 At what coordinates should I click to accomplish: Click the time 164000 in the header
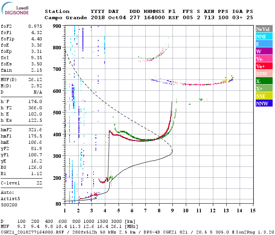(154, 18)
